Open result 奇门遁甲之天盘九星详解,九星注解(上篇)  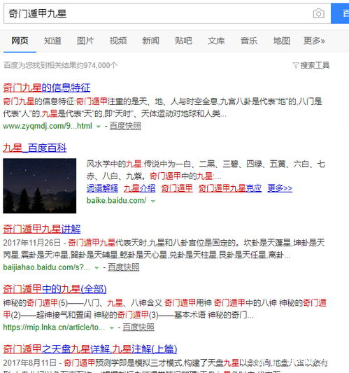(90, 349)
